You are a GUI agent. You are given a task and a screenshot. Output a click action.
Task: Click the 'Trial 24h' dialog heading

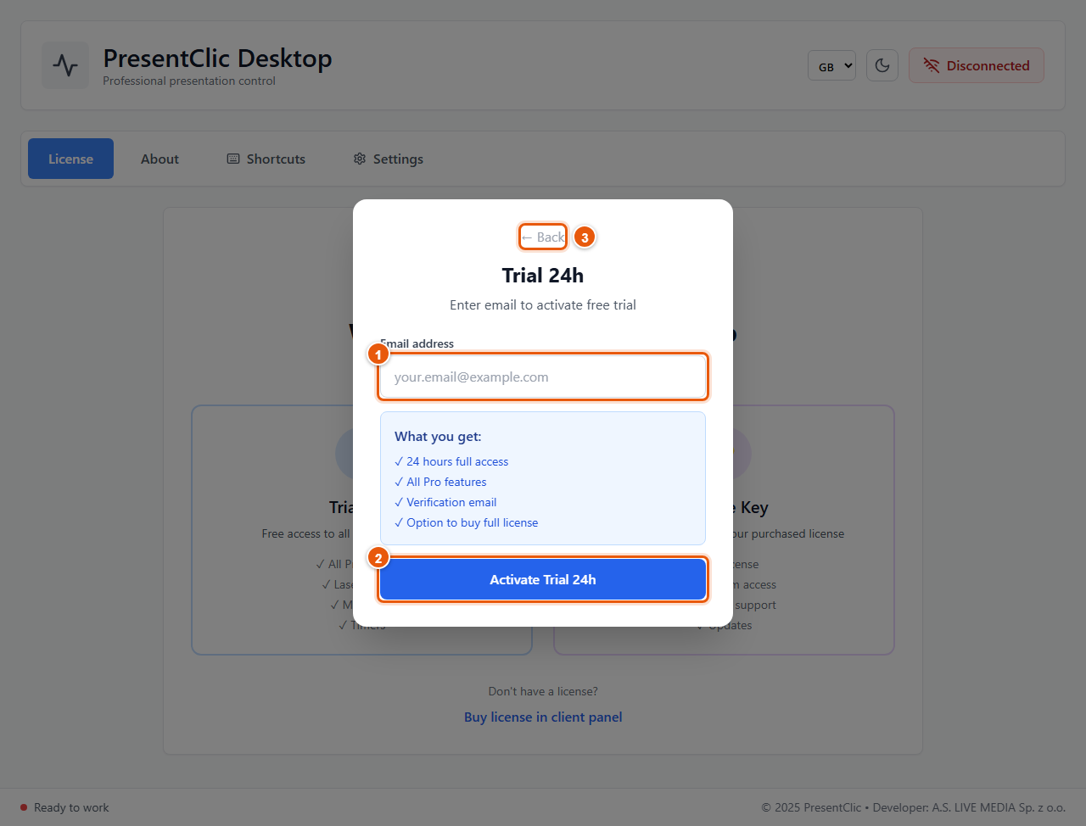(x=543, y=275)
